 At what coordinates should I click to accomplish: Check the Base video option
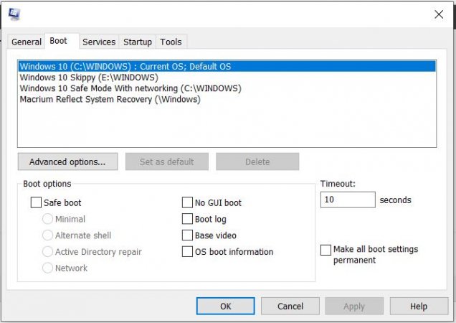[x=187, y=235]
